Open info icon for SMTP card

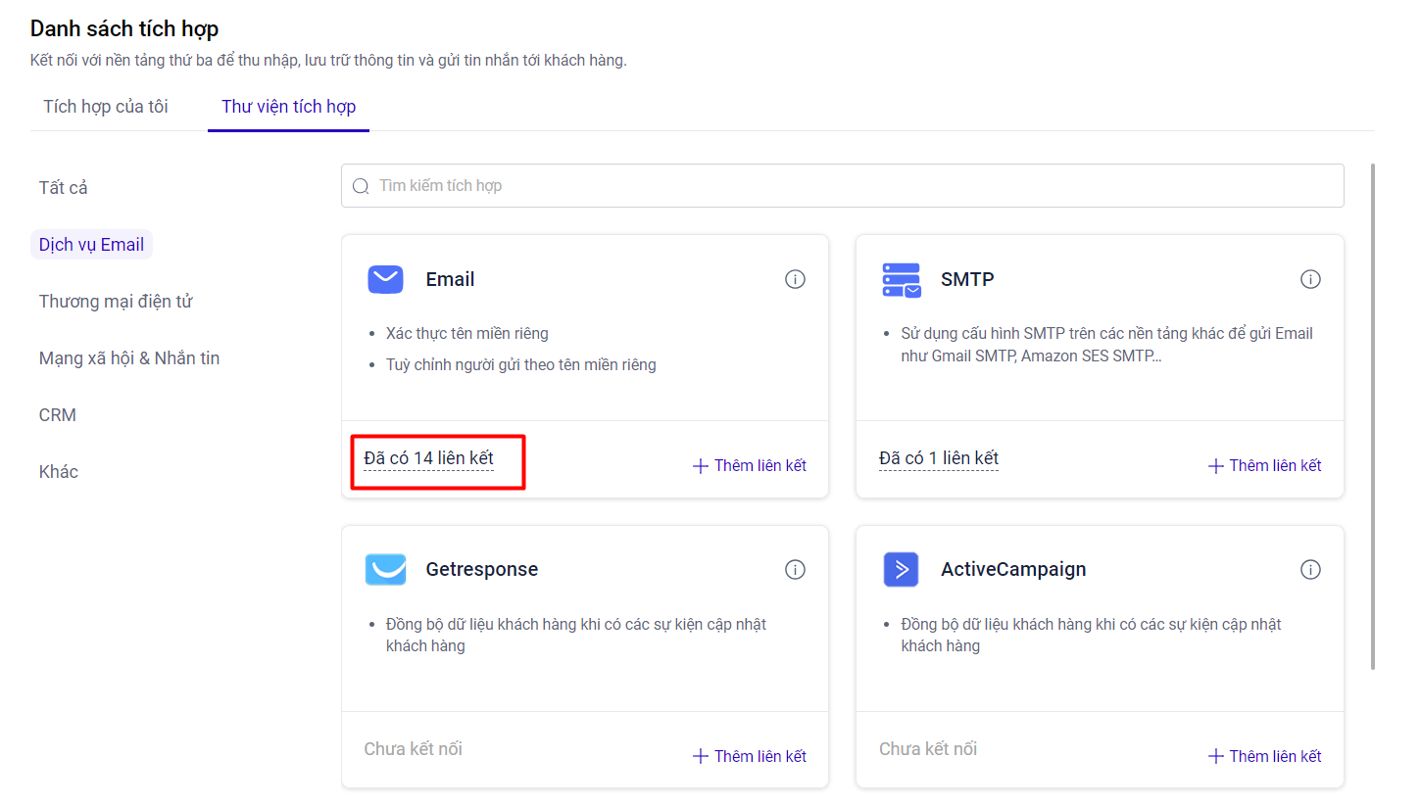point(1310,279)
